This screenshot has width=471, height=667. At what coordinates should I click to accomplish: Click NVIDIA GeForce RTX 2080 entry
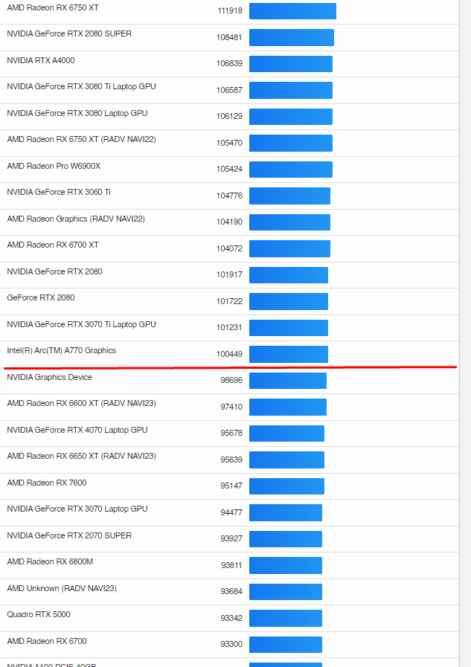[x=55, y=271]
